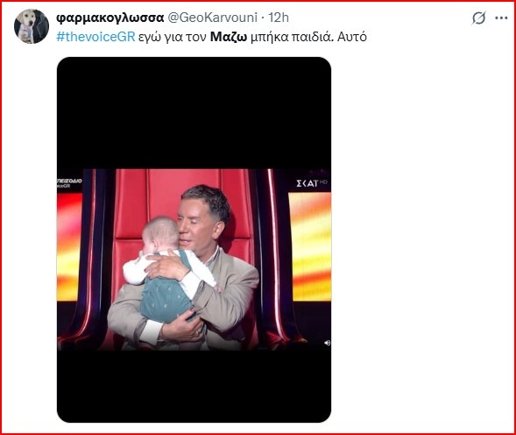The image size is (516, 435).
Task: Click the black letterbox area above the video frame
Action: coord(194,113)
